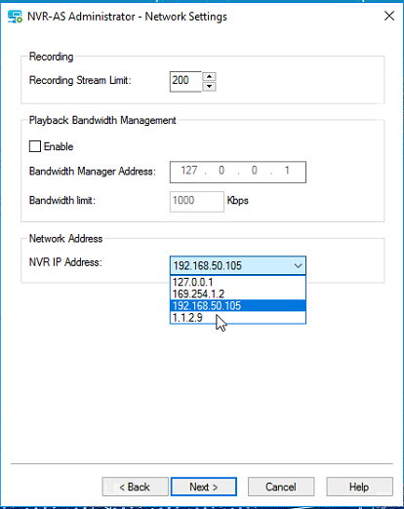Click the Recording group title
Image resolution: width=404 pixels, height=509 pixels.
point(51,57)
